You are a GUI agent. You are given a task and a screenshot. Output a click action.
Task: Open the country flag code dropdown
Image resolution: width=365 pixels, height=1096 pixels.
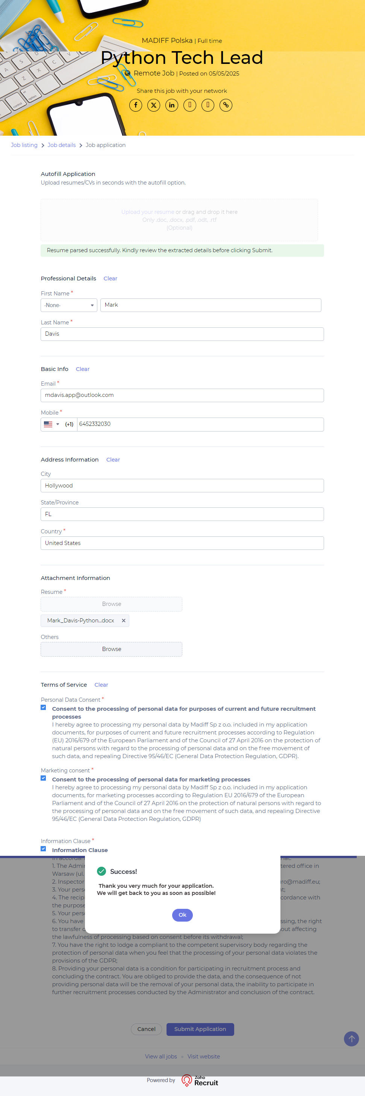[51, 424]
